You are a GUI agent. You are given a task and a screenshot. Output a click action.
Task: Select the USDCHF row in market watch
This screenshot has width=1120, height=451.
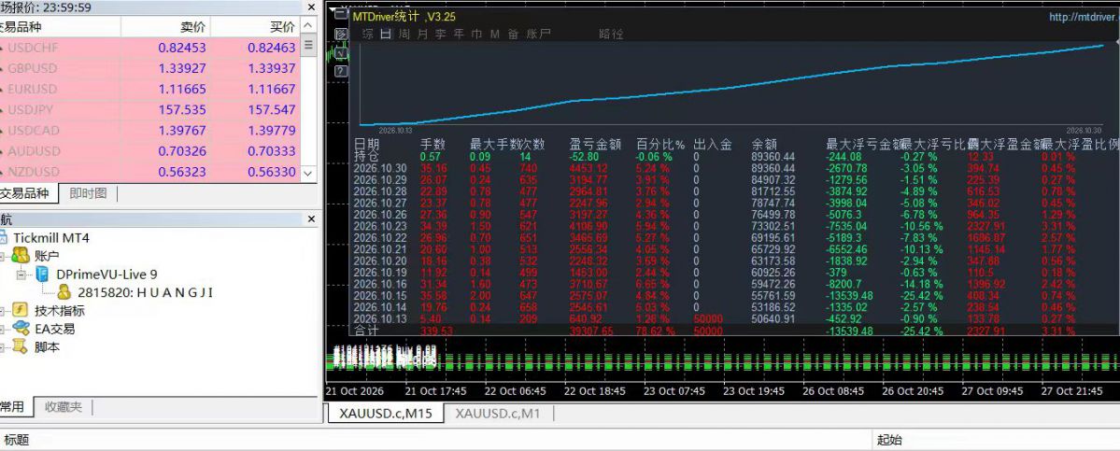point(150,48)
